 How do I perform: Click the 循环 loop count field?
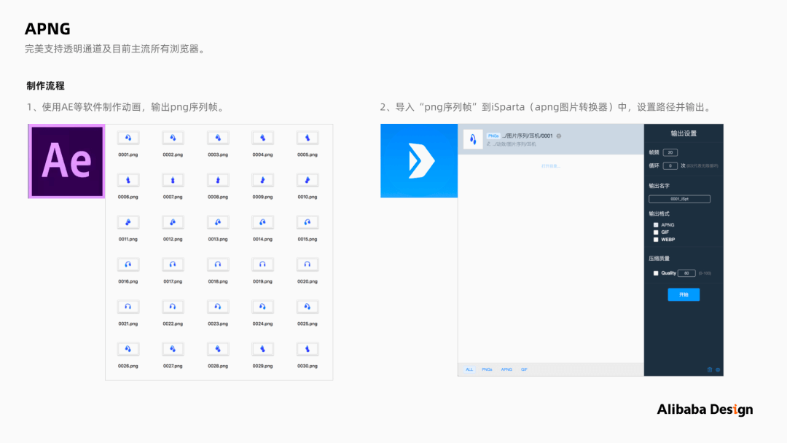point(670,166)
